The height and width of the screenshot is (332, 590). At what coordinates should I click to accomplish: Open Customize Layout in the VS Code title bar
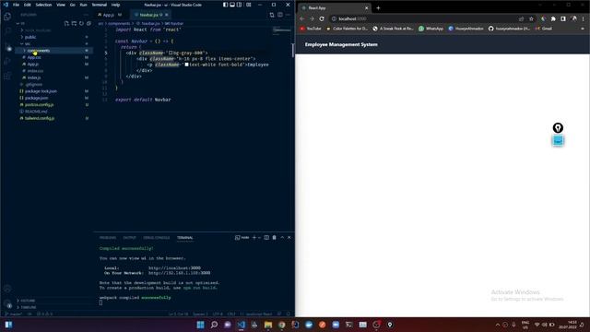[249, 5]
